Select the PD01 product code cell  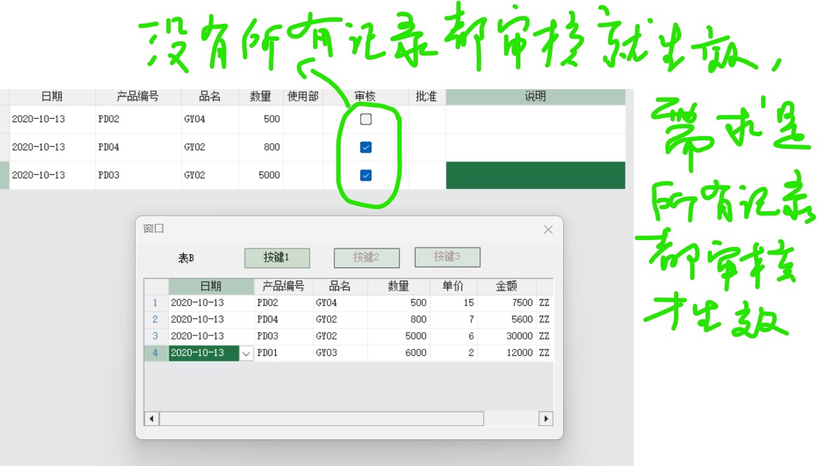283,353
